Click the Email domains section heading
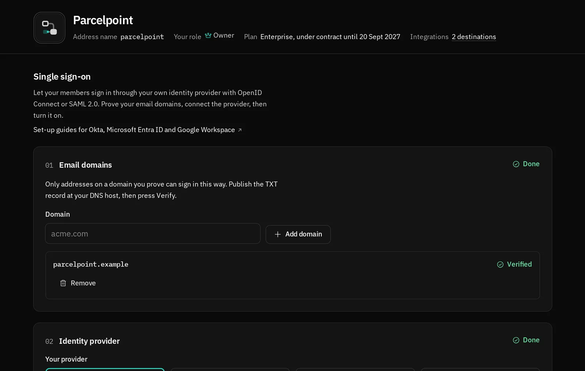585x371 pixels. coord(86,165)
